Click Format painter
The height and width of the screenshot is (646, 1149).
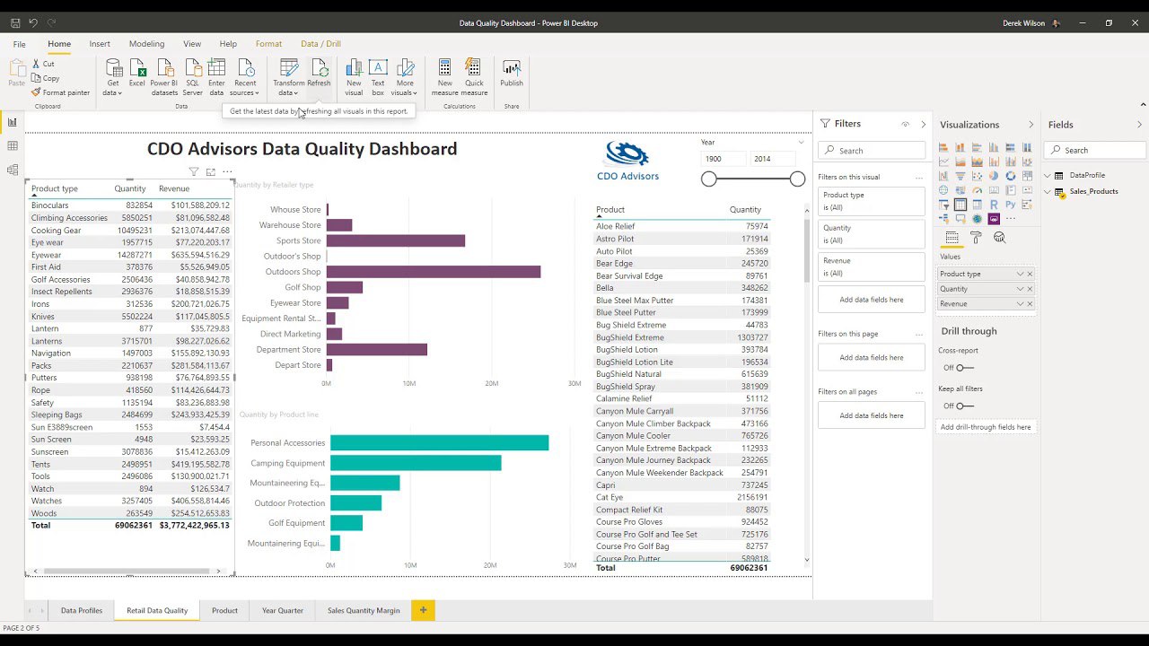click(x=61, y=92)
